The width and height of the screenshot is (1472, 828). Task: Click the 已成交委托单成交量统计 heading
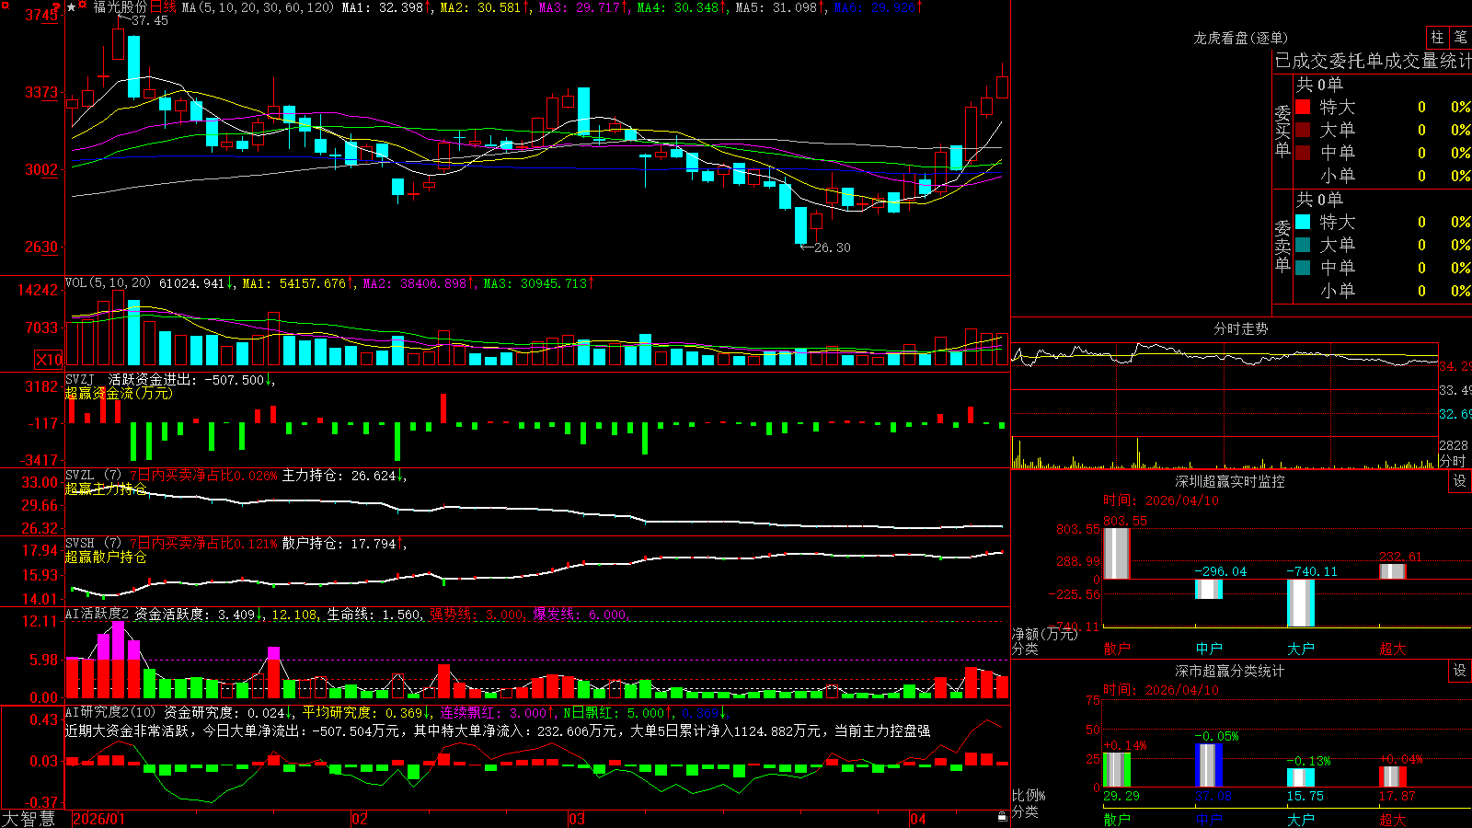pos(1373,61)
